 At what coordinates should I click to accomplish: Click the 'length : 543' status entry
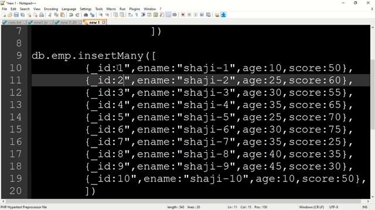[x=176, y=207]
